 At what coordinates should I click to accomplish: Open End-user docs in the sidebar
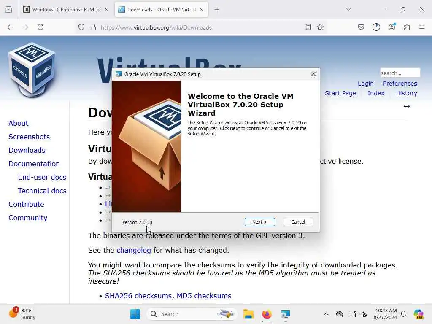point(42,177)
